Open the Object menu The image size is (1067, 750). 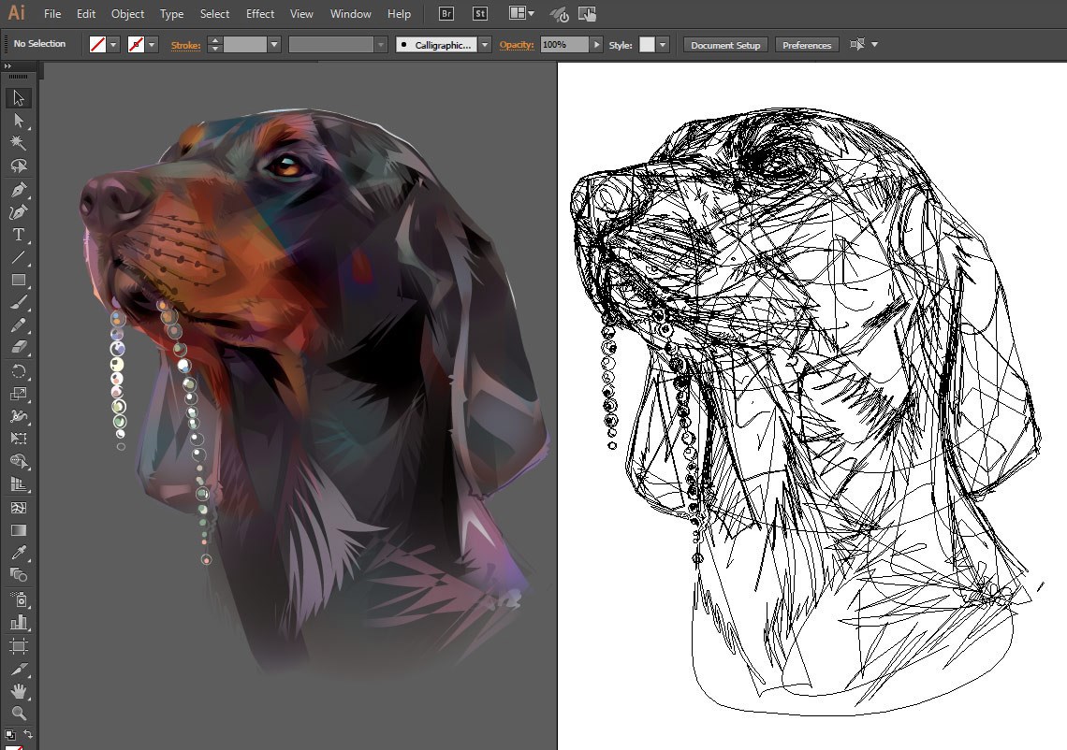(x=127, y=14)
